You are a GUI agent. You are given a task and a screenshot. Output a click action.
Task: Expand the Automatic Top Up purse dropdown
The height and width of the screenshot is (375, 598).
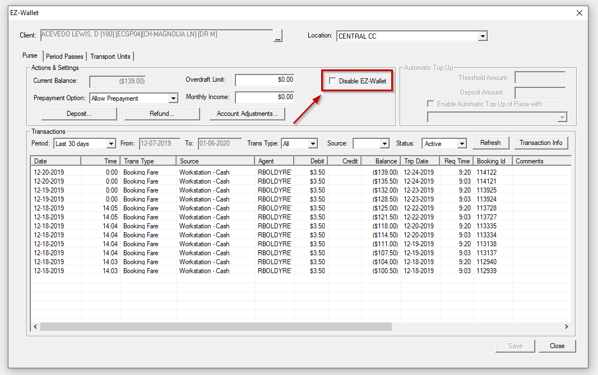(562, 116)
